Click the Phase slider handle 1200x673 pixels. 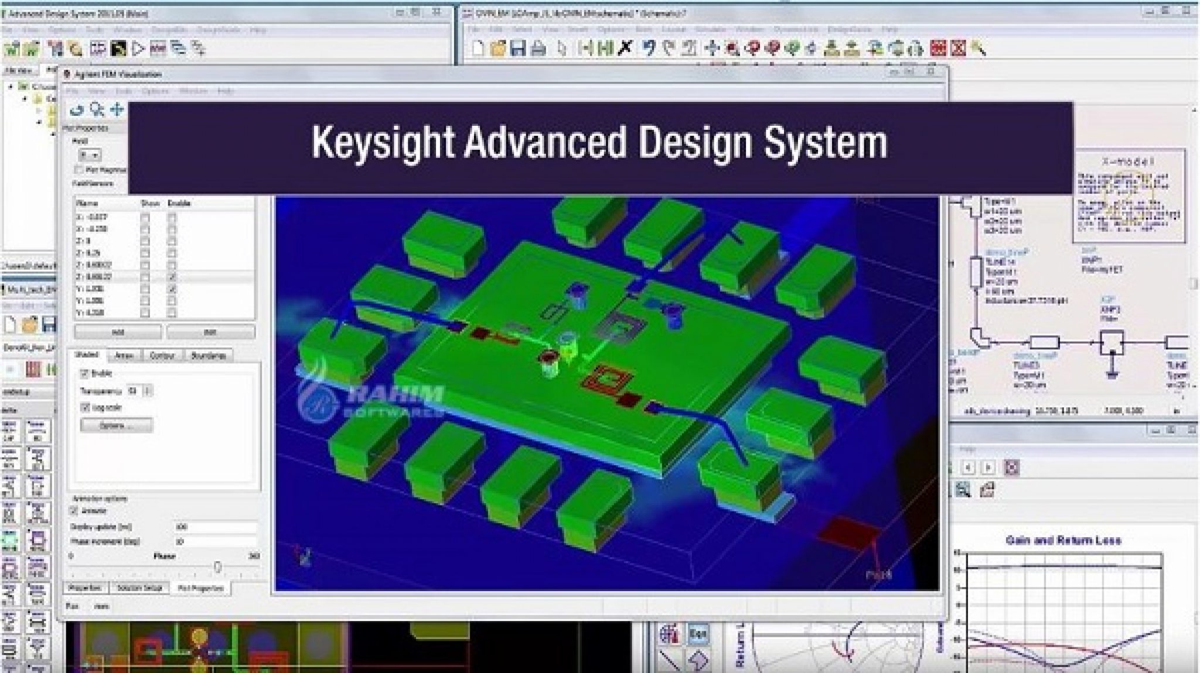point(217,566)
